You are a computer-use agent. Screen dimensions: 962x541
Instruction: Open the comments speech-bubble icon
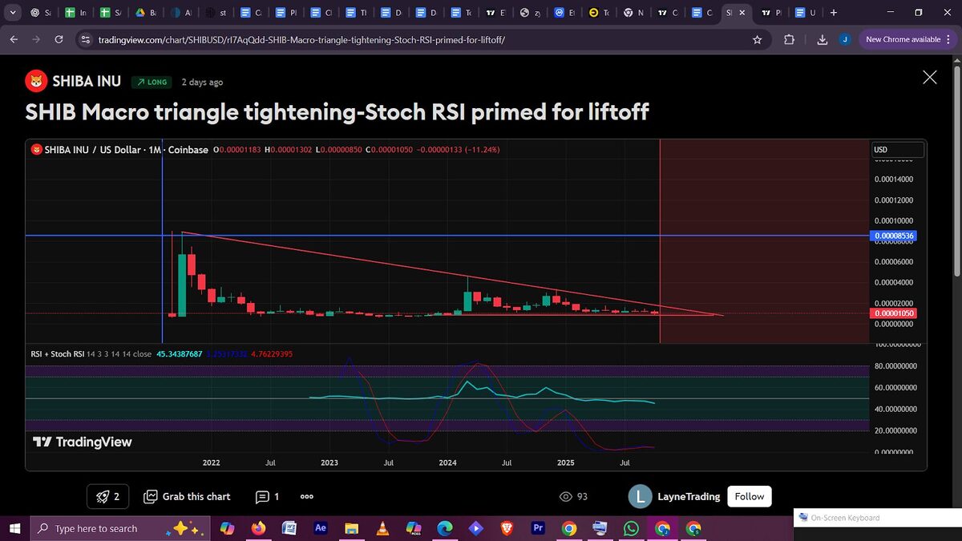pyautogui.click(x=262, y=497)
